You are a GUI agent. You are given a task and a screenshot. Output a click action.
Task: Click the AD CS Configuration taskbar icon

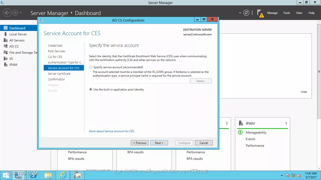click(x=77, y=175)
